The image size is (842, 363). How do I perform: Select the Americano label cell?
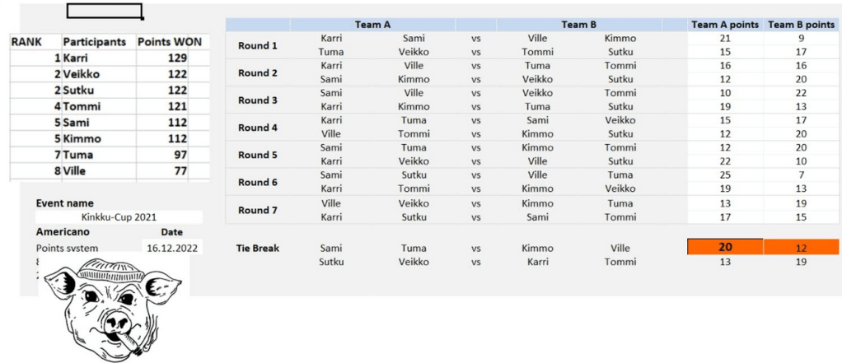(63, 232)
